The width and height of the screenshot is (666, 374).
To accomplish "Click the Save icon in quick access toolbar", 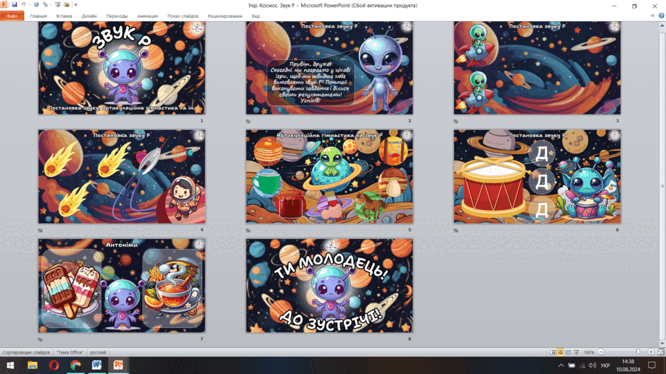I will coord(14,5).
